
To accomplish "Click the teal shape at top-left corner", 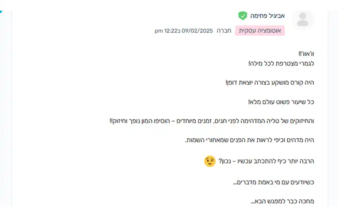I will click(x=1, y=12).
